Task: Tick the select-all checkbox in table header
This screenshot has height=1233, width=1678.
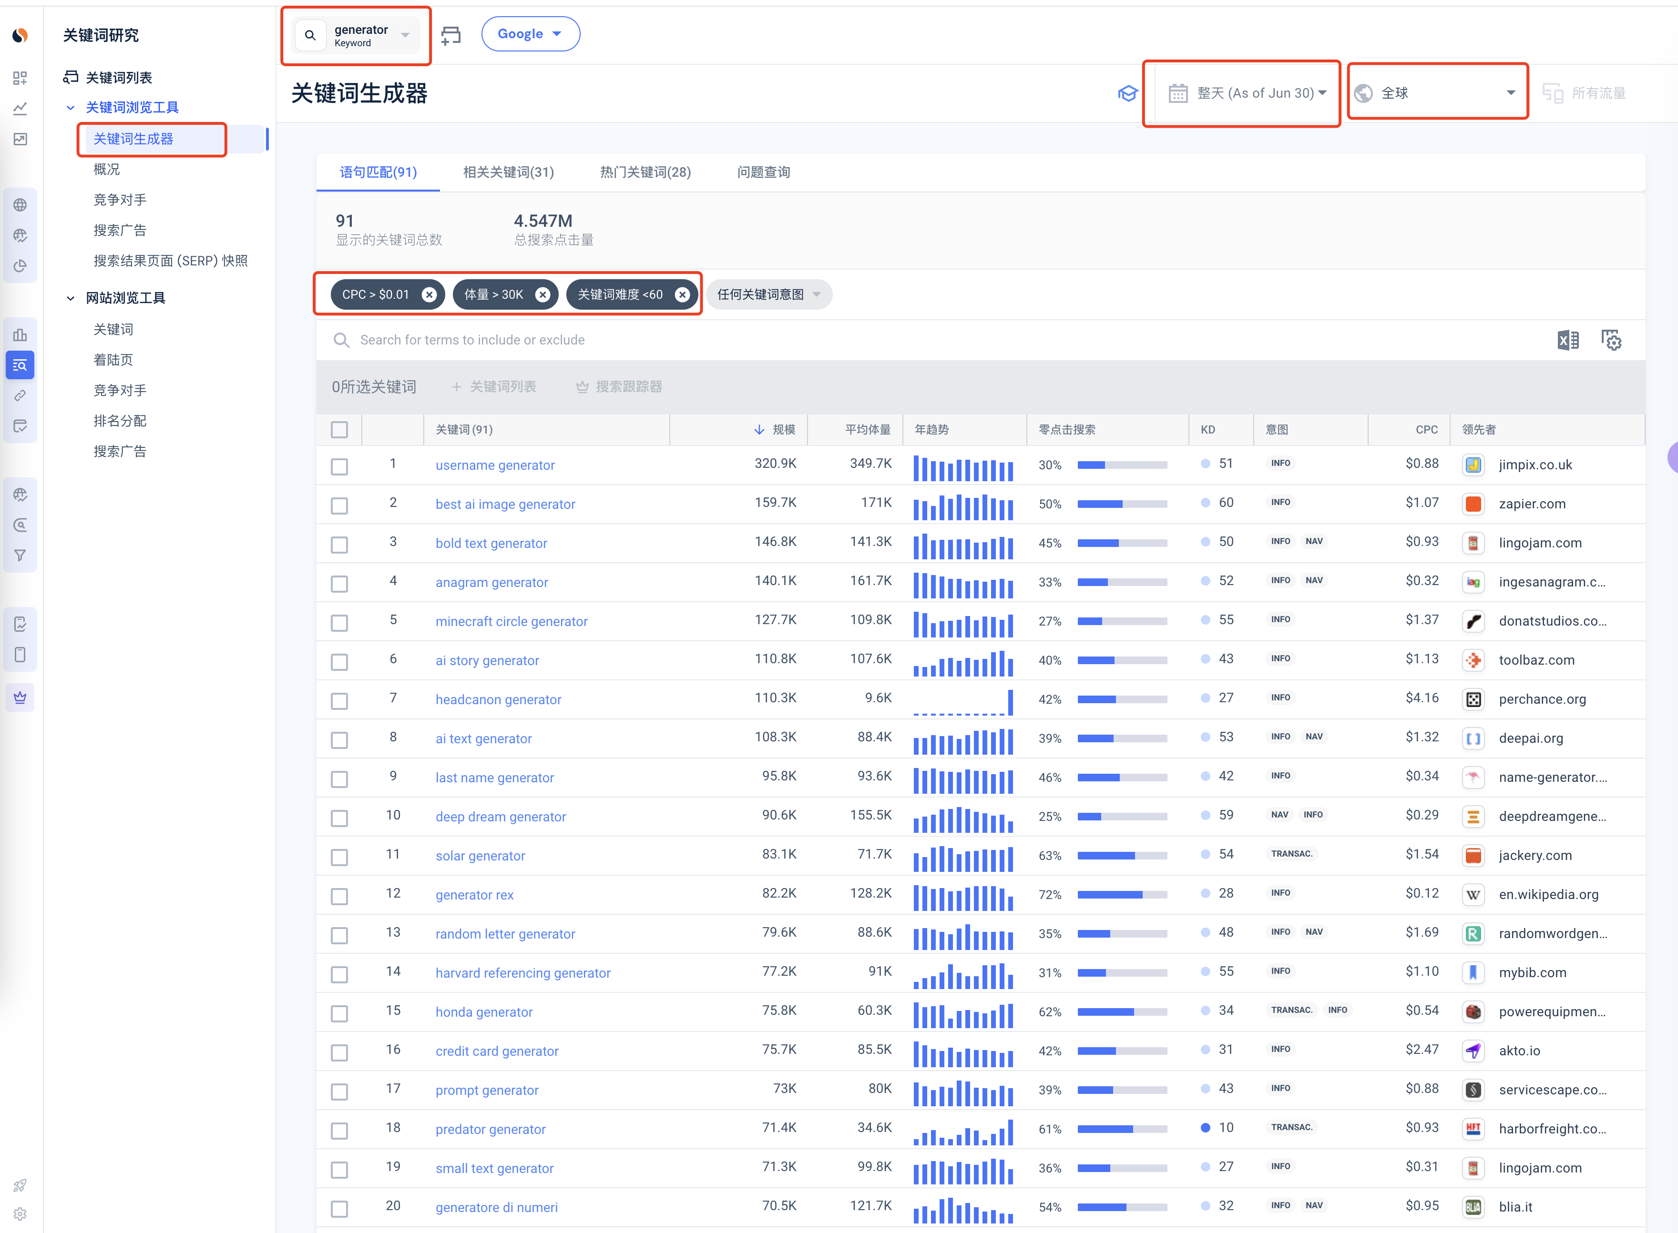Action: click(340, 430)
